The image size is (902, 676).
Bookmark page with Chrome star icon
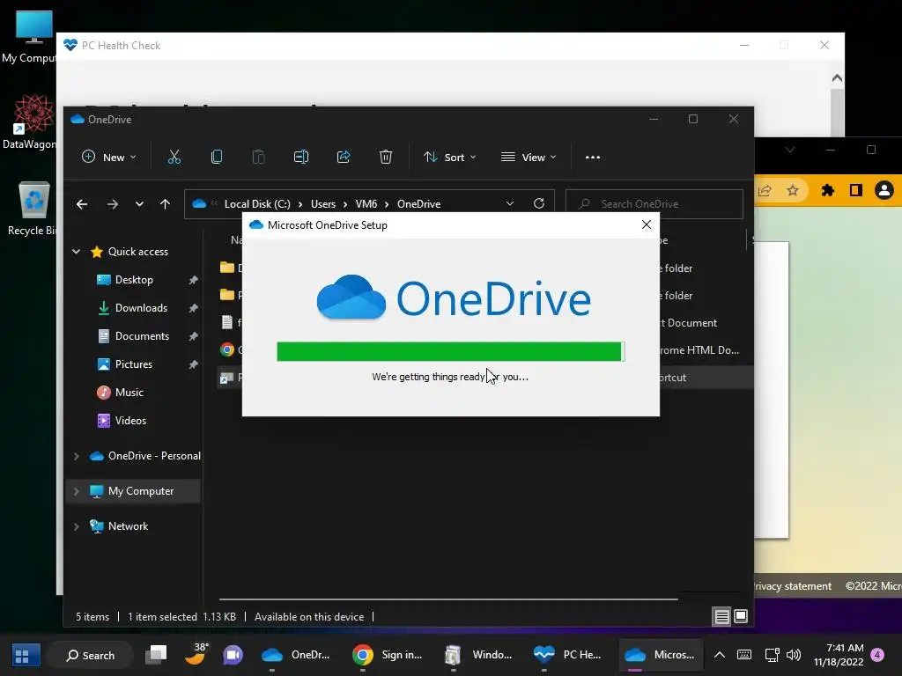(x=793, y=190)
